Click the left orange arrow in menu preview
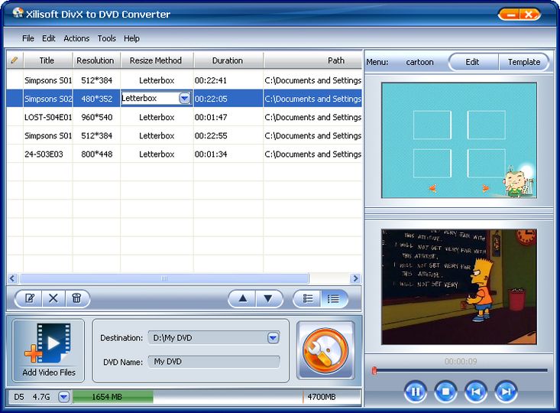Screen dimensions: 560x413 [432, 188]
